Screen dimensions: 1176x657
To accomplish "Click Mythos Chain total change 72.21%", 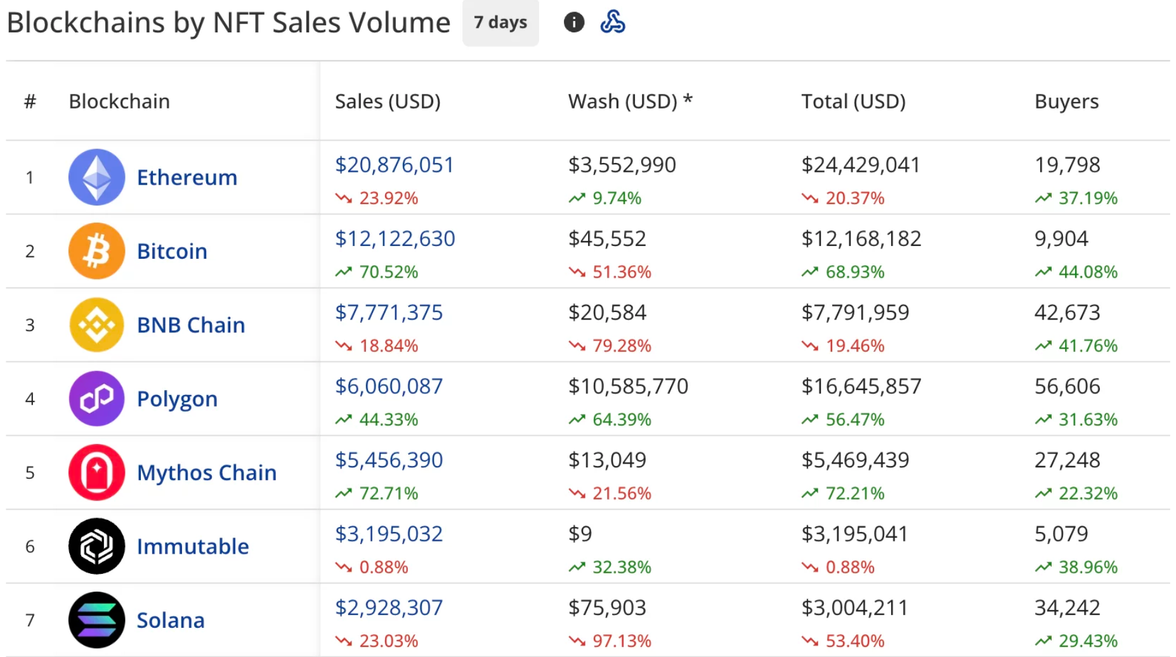I will click(x=843, y=493).
